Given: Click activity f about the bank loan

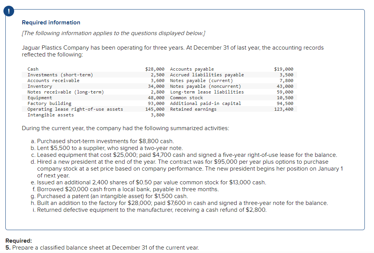Looking at the screenshot, I should point(125,189).
